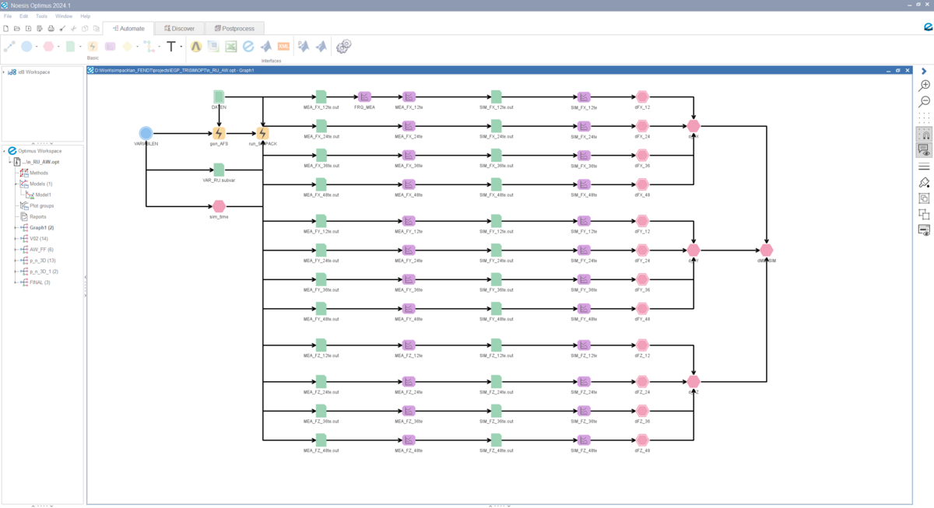Screen dimensions: 934x508
Task: Select the text T tool
Action: [x=171, y=47]
